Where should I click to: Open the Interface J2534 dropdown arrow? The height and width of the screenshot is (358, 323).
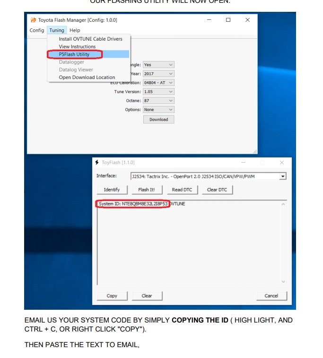click(x=283, y=176)
